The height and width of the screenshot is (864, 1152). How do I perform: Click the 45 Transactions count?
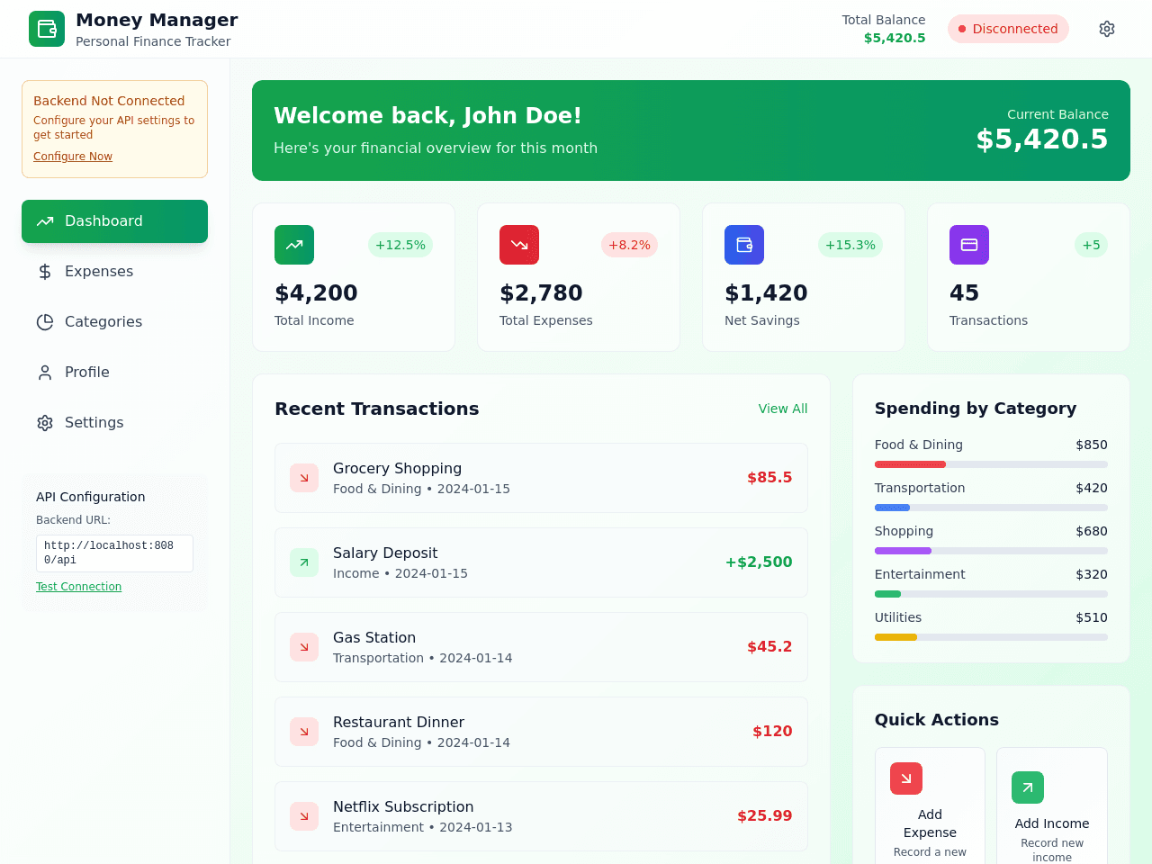click(964, 292)
